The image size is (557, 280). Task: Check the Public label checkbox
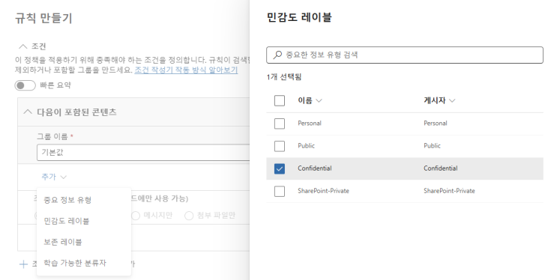coord(280,146)
